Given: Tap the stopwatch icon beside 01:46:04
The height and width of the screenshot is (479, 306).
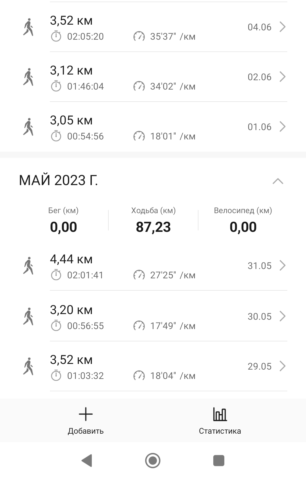Looking at the screenshot, I should (x=56, y=86).
